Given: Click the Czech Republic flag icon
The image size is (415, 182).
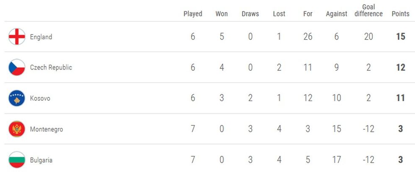Looking at the screenshot, I should (x=17, y=67).
